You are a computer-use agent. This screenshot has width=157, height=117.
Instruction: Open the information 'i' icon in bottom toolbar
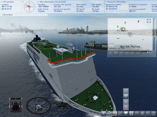pos(104,114)
